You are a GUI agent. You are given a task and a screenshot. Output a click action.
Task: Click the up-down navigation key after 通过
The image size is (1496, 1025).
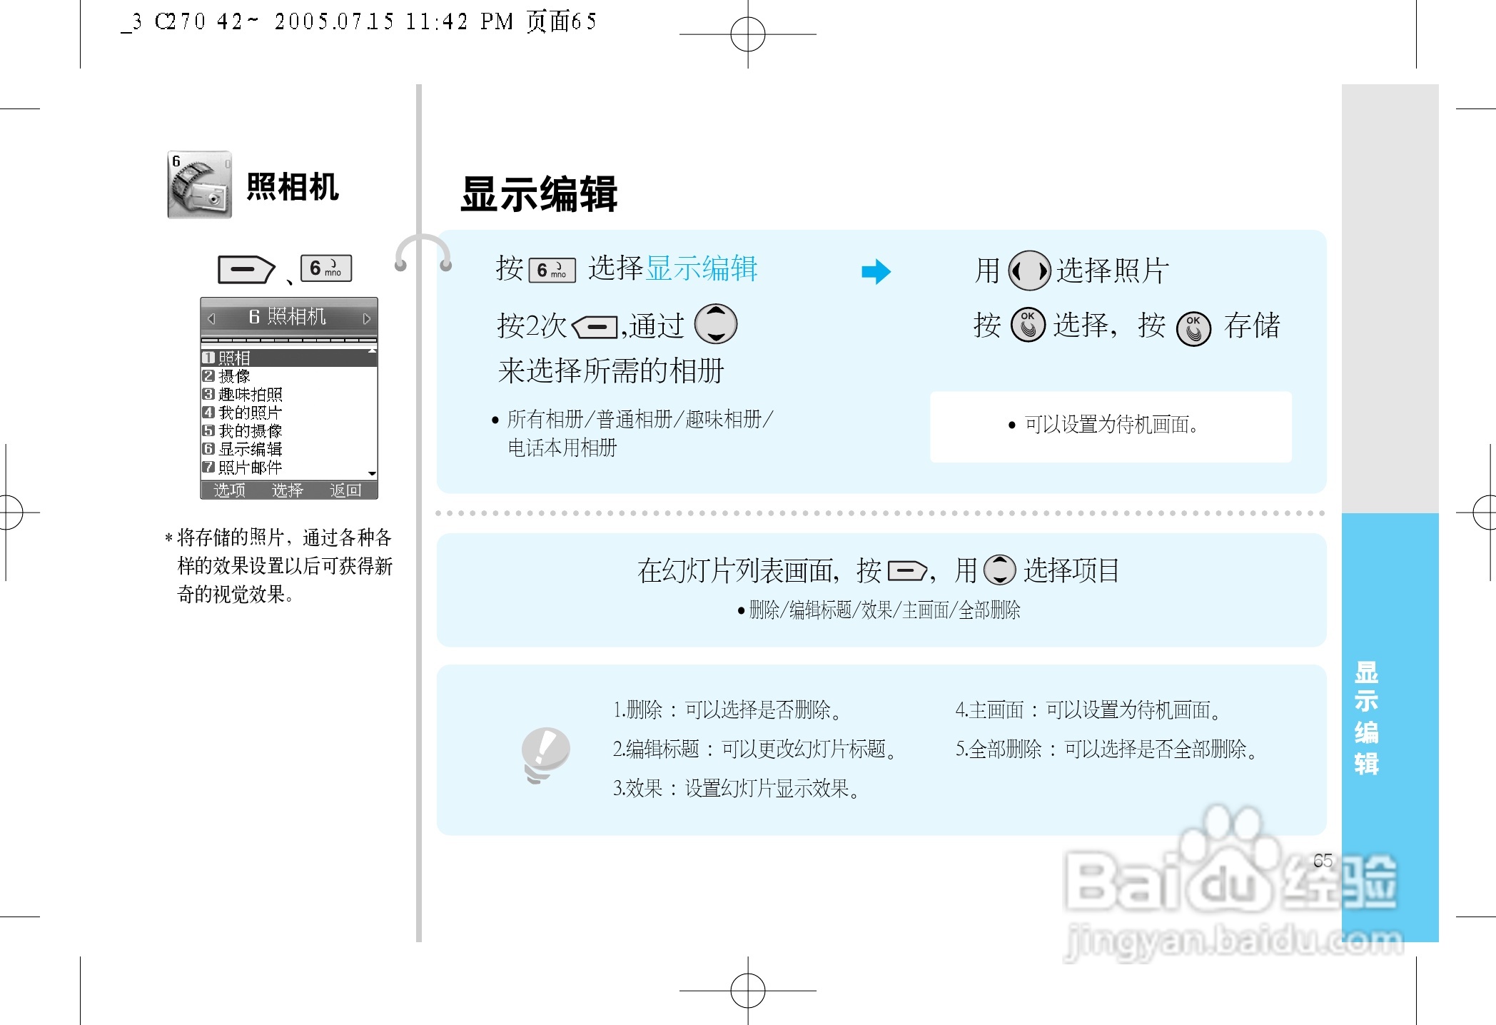point(715,324)
